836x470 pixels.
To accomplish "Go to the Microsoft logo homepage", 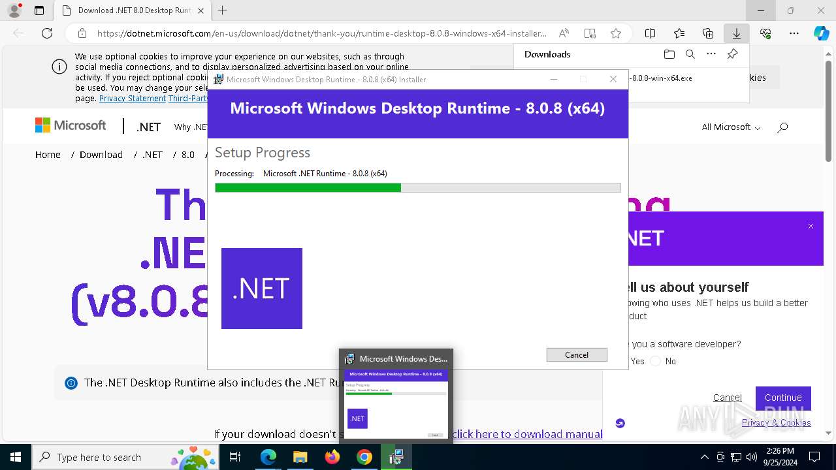I will coord(71,125).
